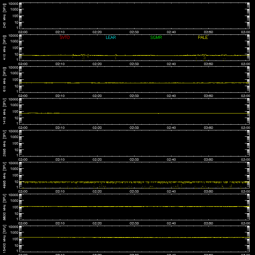Click the yellow flux trace in 8800 MHz panel
This screenshot has height=255, width=255.
[x=134, y=207]
